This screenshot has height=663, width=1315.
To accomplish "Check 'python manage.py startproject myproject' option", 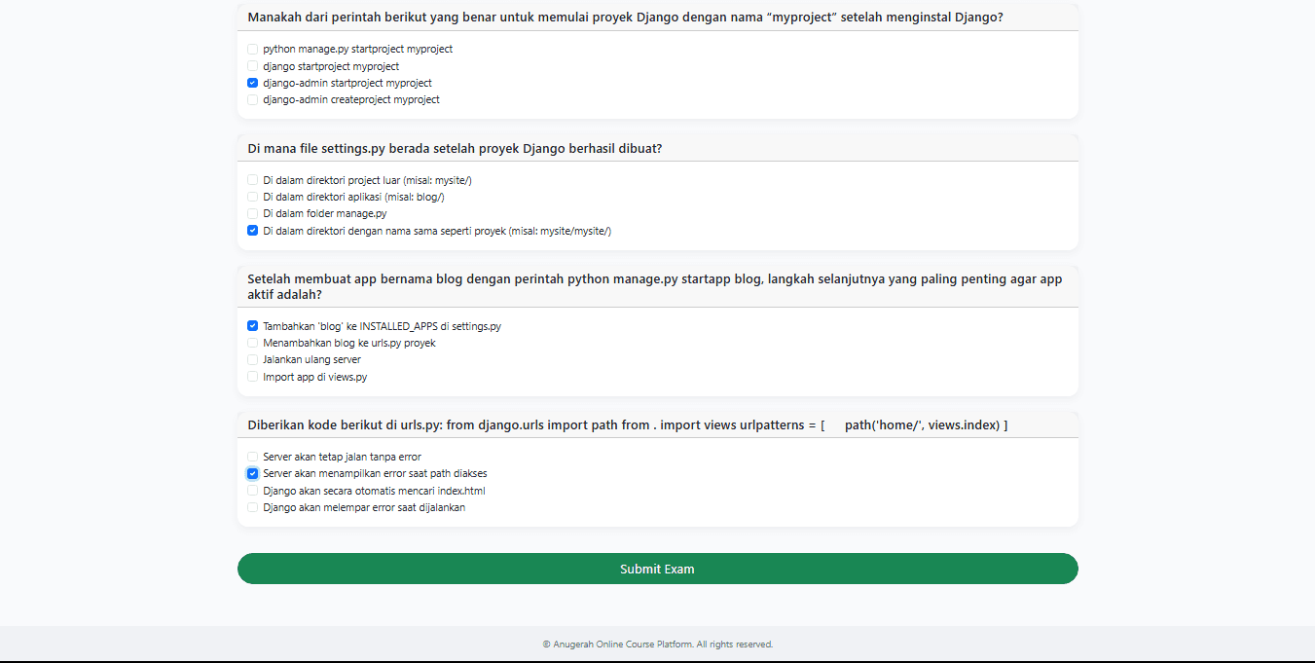I will (x=253, y=49).
